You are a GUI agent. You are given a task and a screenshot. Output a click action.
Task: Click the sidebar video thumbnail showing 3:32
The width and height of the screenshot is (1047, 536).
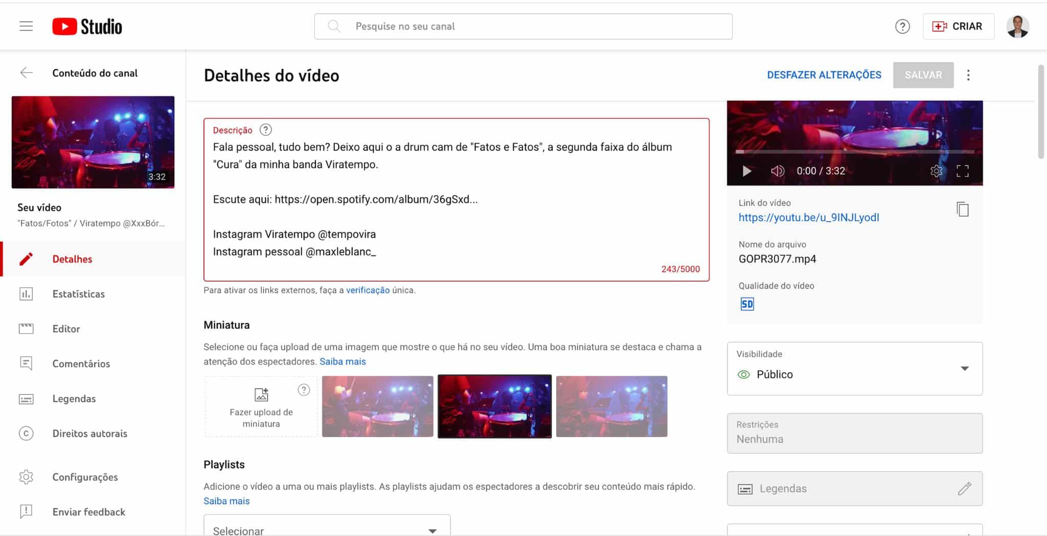93,142
